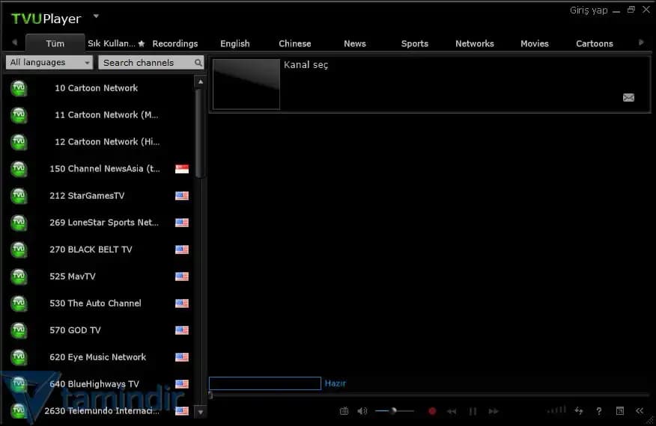Screen dimensions: 656x426
Task: Click the pause button
Action: coord(473,411)
